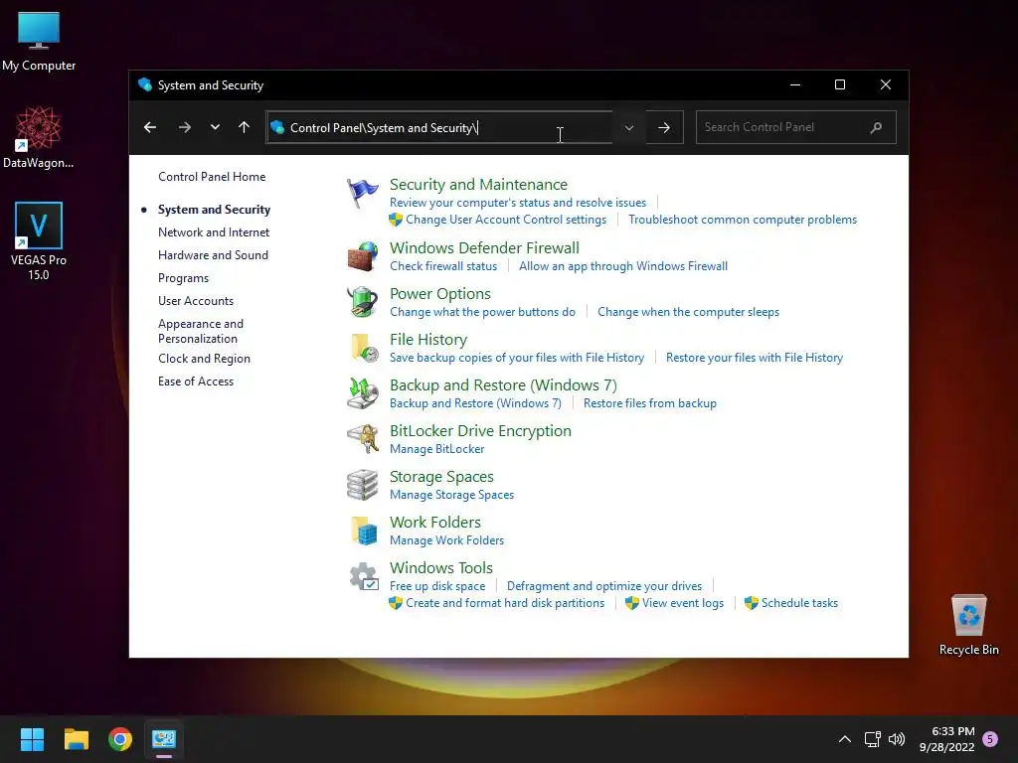Open Appearance and Personalization category

tap(201, 331)
